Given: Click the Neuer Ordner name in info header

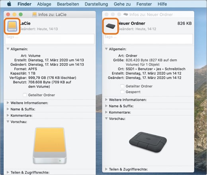Looking at the screenshot, I should pyautogui.click(x=132, y=23).
